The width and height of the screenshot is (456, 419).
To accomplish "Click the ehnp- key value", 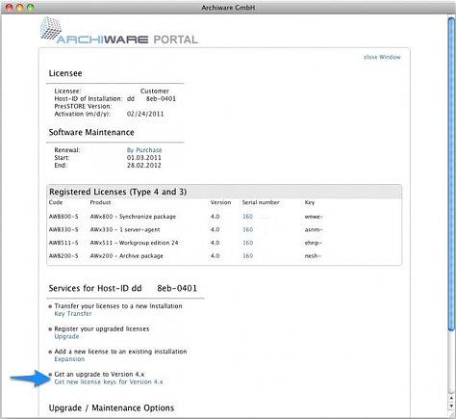I will pos(313,243).
